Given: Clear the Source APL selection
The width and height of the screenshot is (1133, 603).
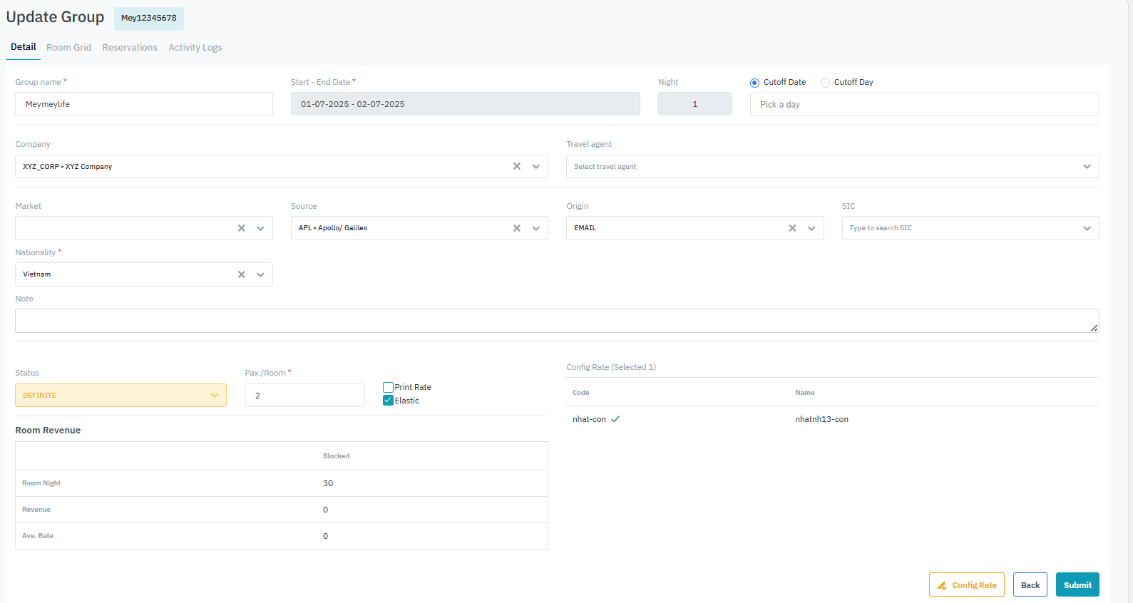Looking at the screenshot, I should (517, 228).
